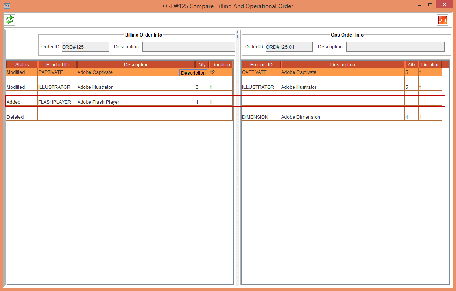This screenshot has height=291, width=456.
Task: Collapse the split pane using the left arrow
Action: 238,31
